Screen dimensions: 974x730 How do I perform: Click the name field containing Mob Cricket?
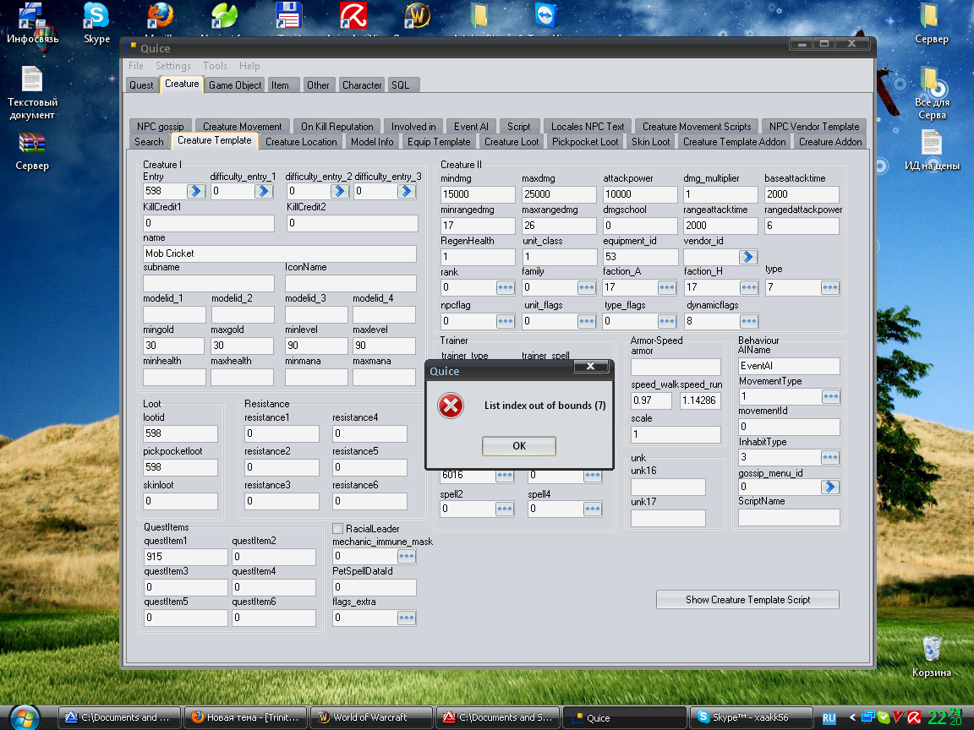280,253
